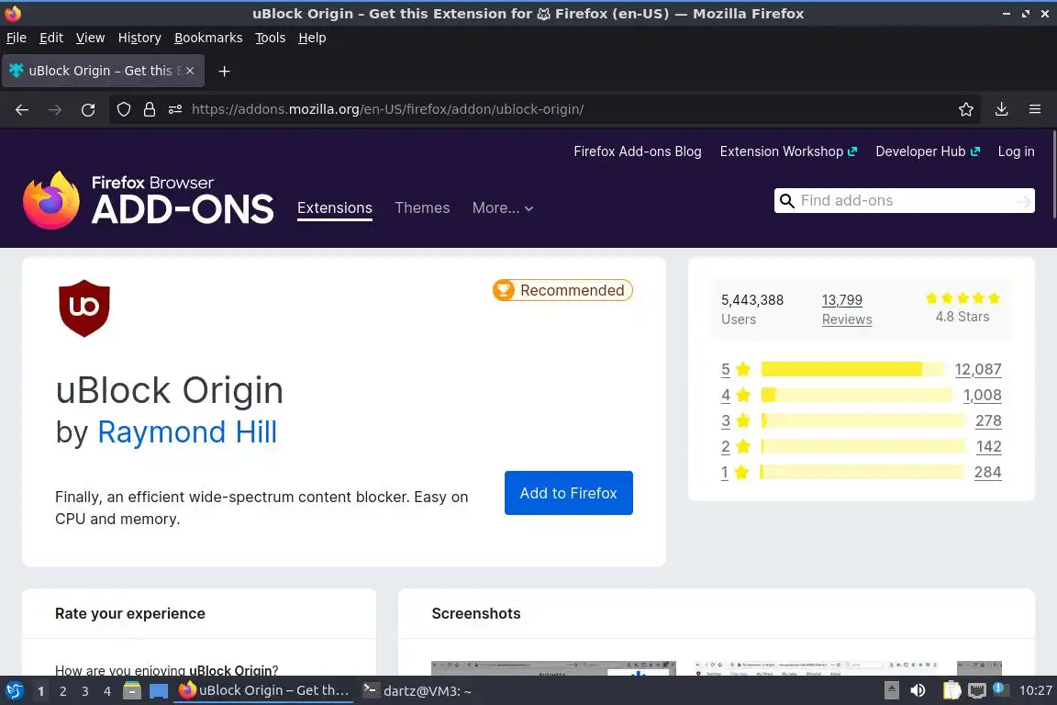The height and width of the screenshot is (705, 1057).
Task: Open the Tools menu
Action: point(271,38)
